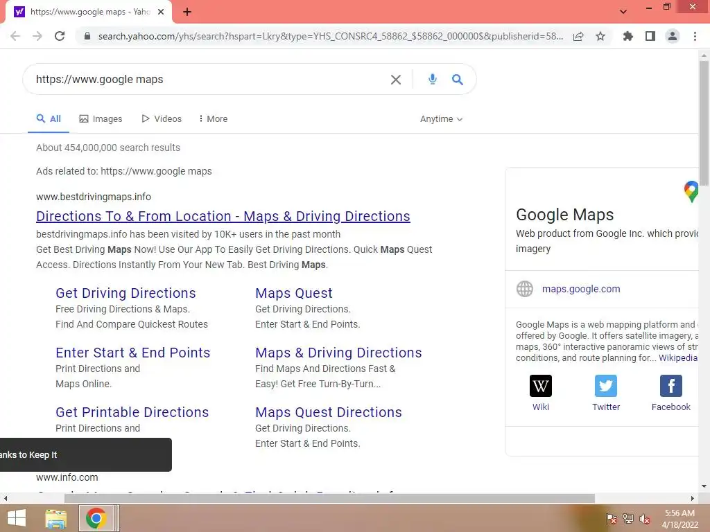Open the tab search dropdown chevron

click(x=623, y=12)
